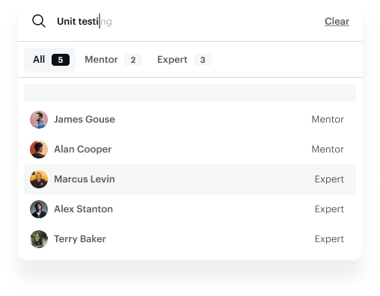This screenshot has width=380, height=296.
Task: Select Terry Baker's profile photo
Action: pos(39,239)
